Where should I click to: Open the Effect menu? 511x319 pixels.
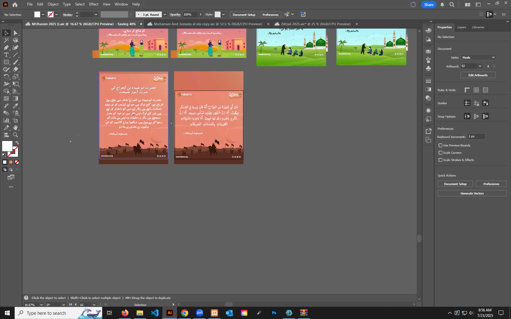pos(94,4)
